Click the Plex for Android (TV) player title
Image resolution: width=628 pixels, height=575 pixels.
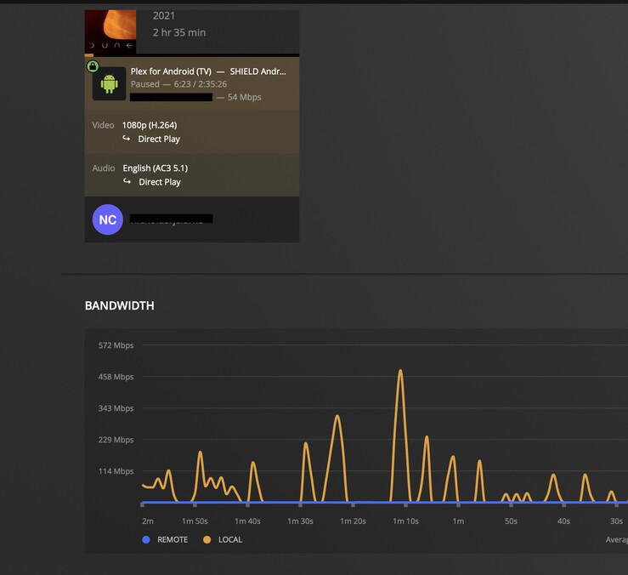[x=171, y=71]
